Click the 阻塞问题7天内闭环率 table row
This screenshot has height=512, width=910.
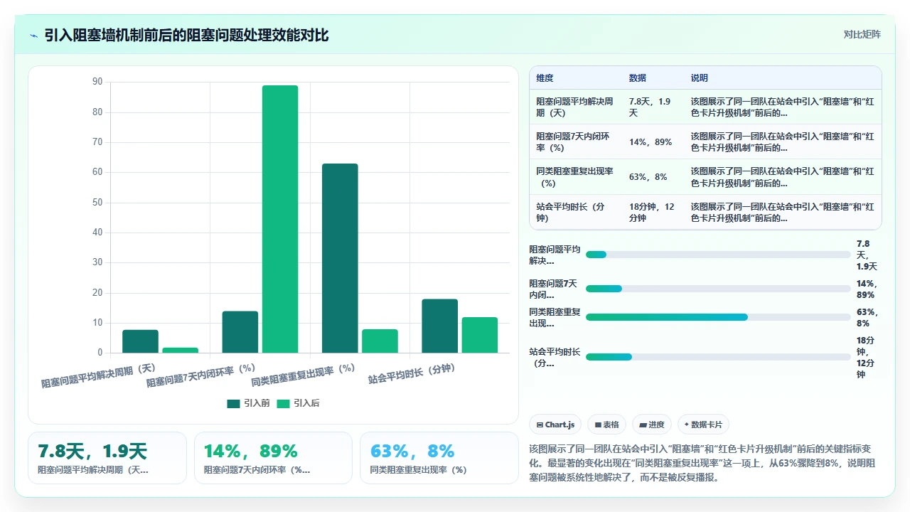point(705,142)
